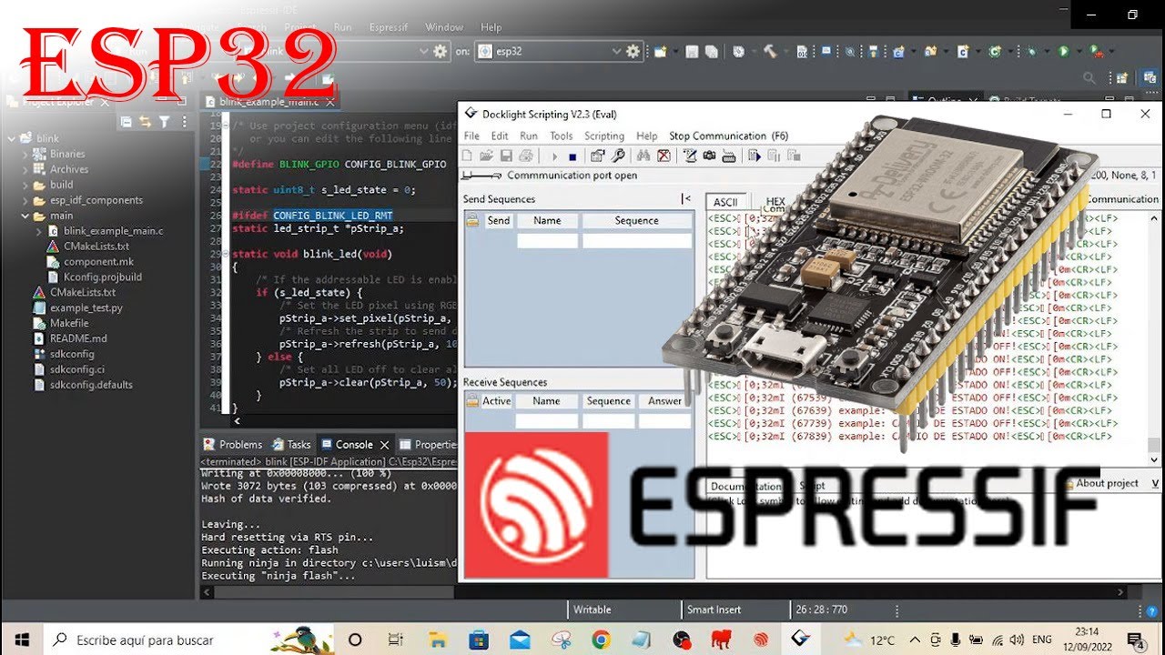Open Chrome from Windows taskbar

tap(601, 640)
